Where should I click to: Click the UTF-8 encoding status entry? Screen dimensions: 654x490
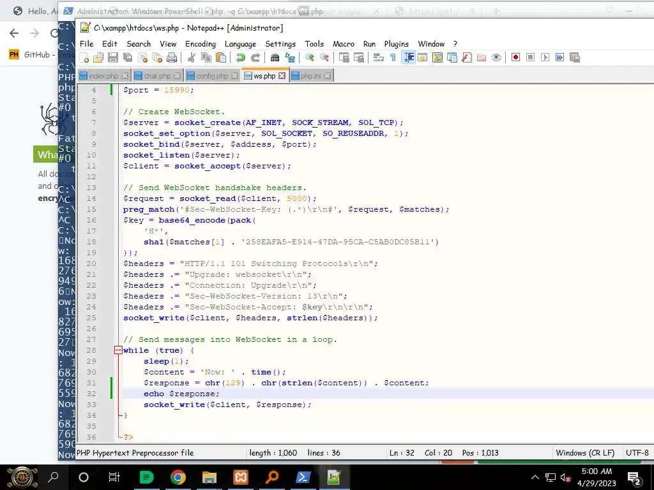(637, 453)
